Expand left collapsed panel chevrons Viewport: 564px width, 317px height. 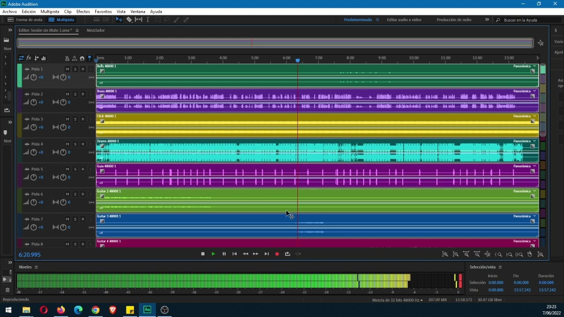click(x=10, y=30)
